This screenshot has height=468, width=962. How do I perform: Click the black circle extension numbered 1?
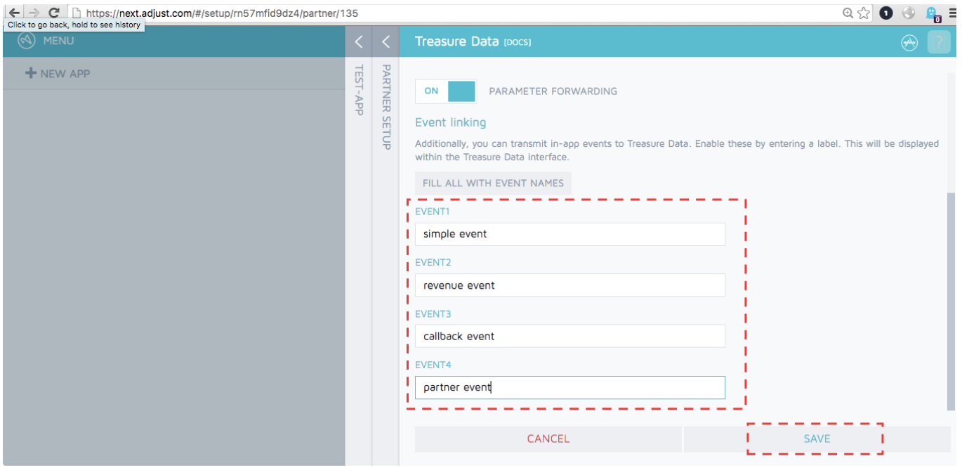(886, 13)
